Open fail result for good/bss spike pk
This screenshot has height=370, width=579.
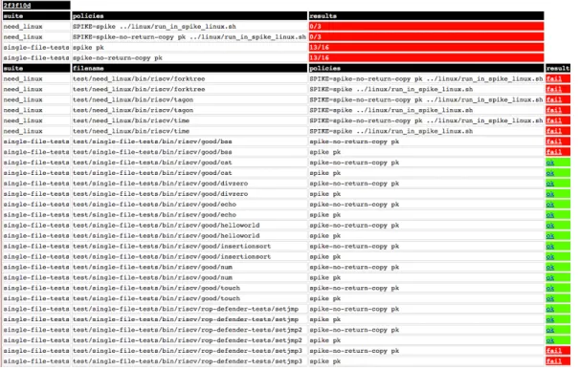coord(553,152)
